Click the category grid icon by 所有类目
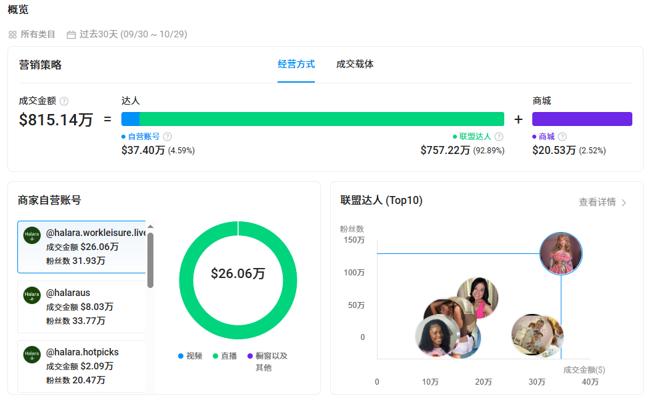Image resolution: width=645 pixels, height=400 pixels. point(13,35)
